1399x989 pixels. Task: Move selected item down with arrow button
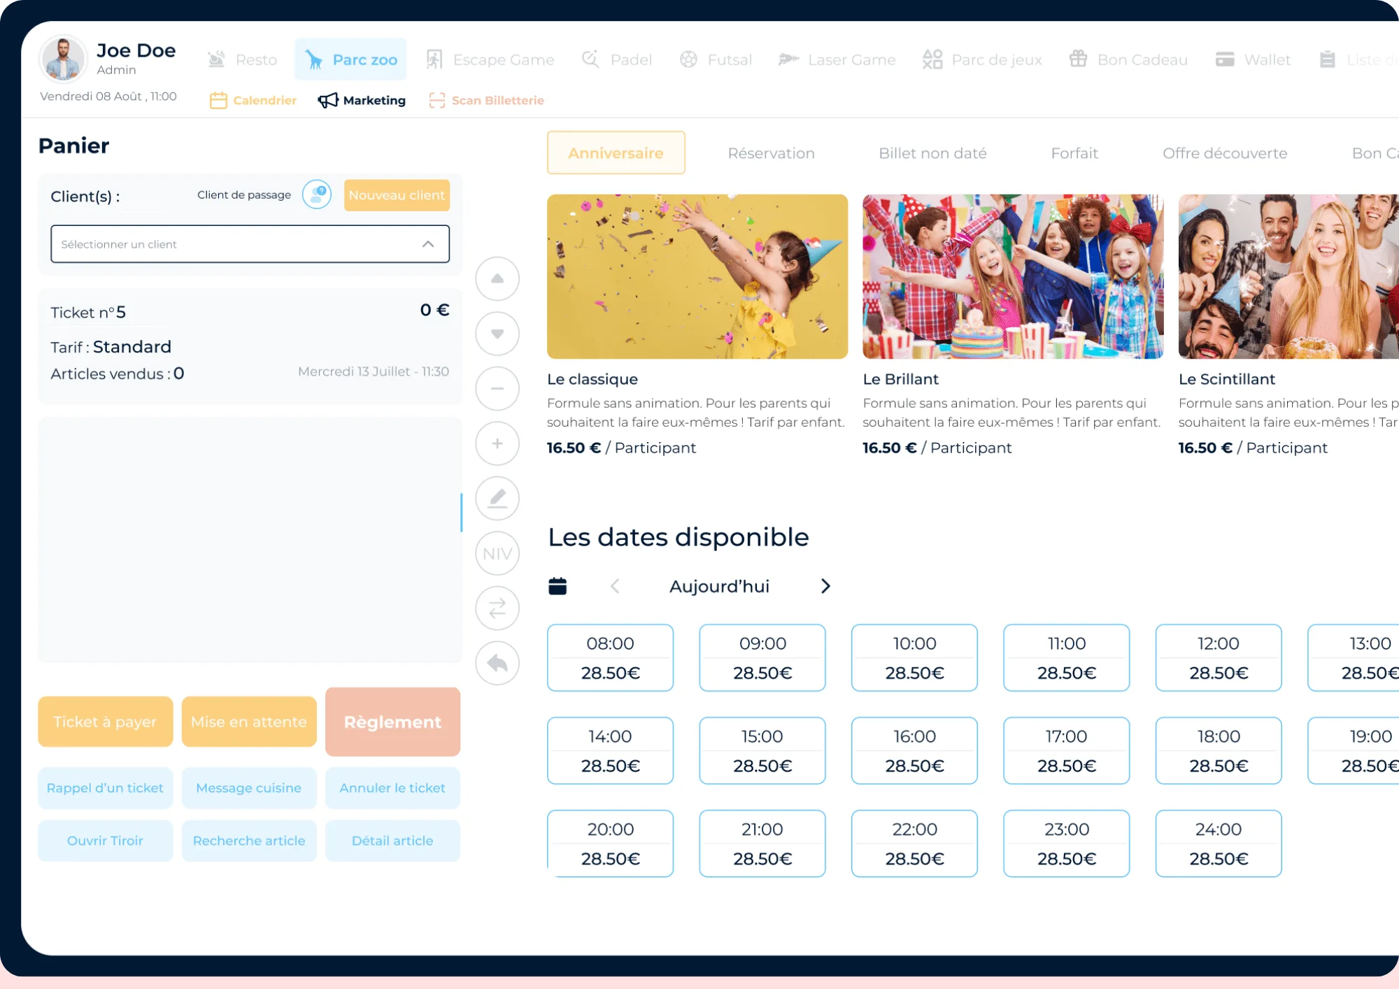(x=497, y=334)
